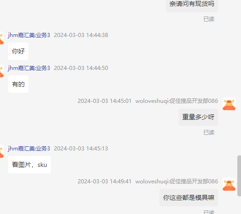Select the 有的 message bubble

tap(18, 84)
